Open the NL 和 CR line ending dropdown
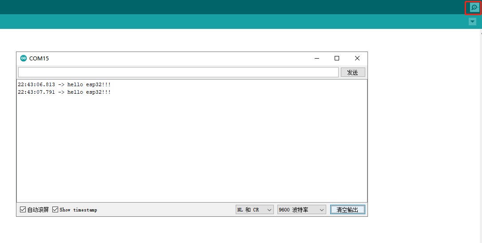 tap(254, 210)
